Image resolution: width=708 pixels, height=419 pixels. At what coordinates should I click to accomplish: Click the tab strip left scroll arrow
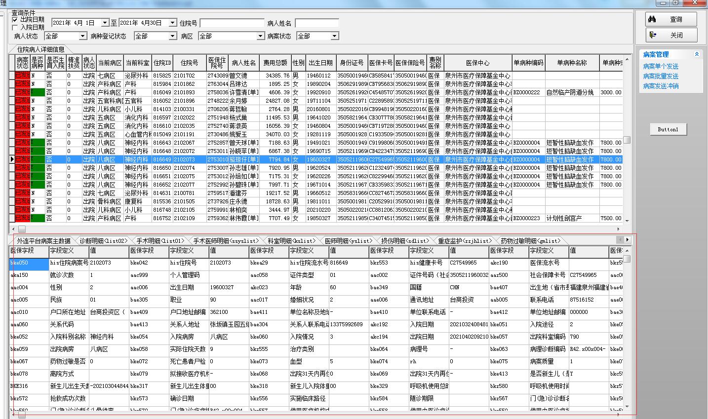(x=620, y=240)
